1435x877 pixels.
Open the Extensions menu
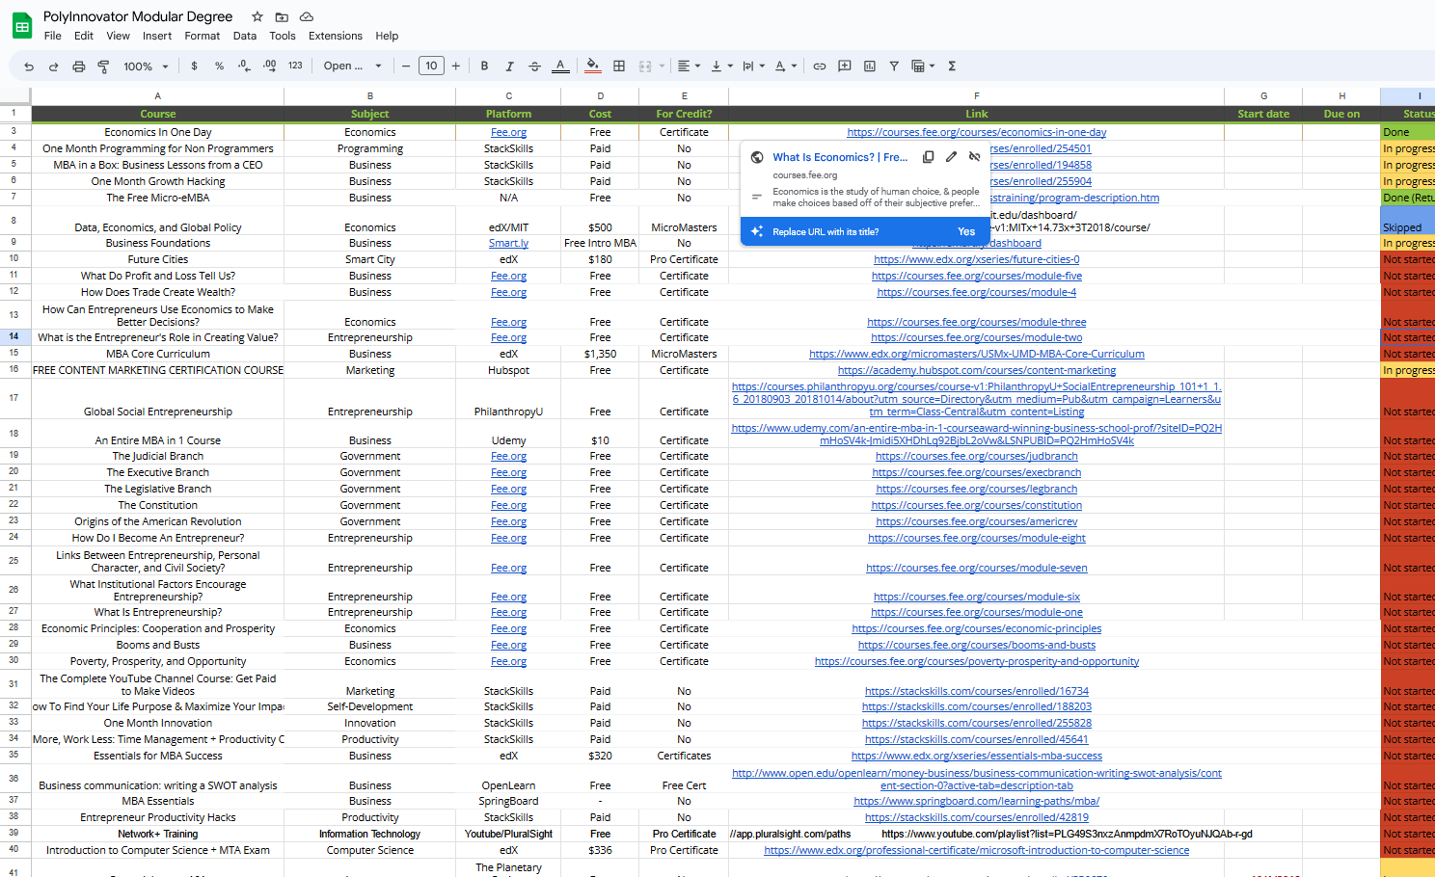(335, 36)
